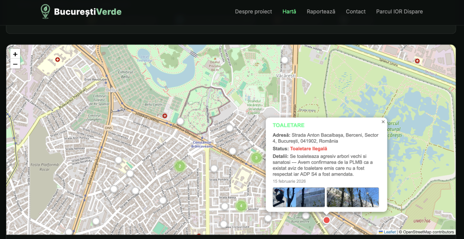Screen dimensions: 464x239
Task: Select the red marker below the popup
Action: (x=326, y=220)
